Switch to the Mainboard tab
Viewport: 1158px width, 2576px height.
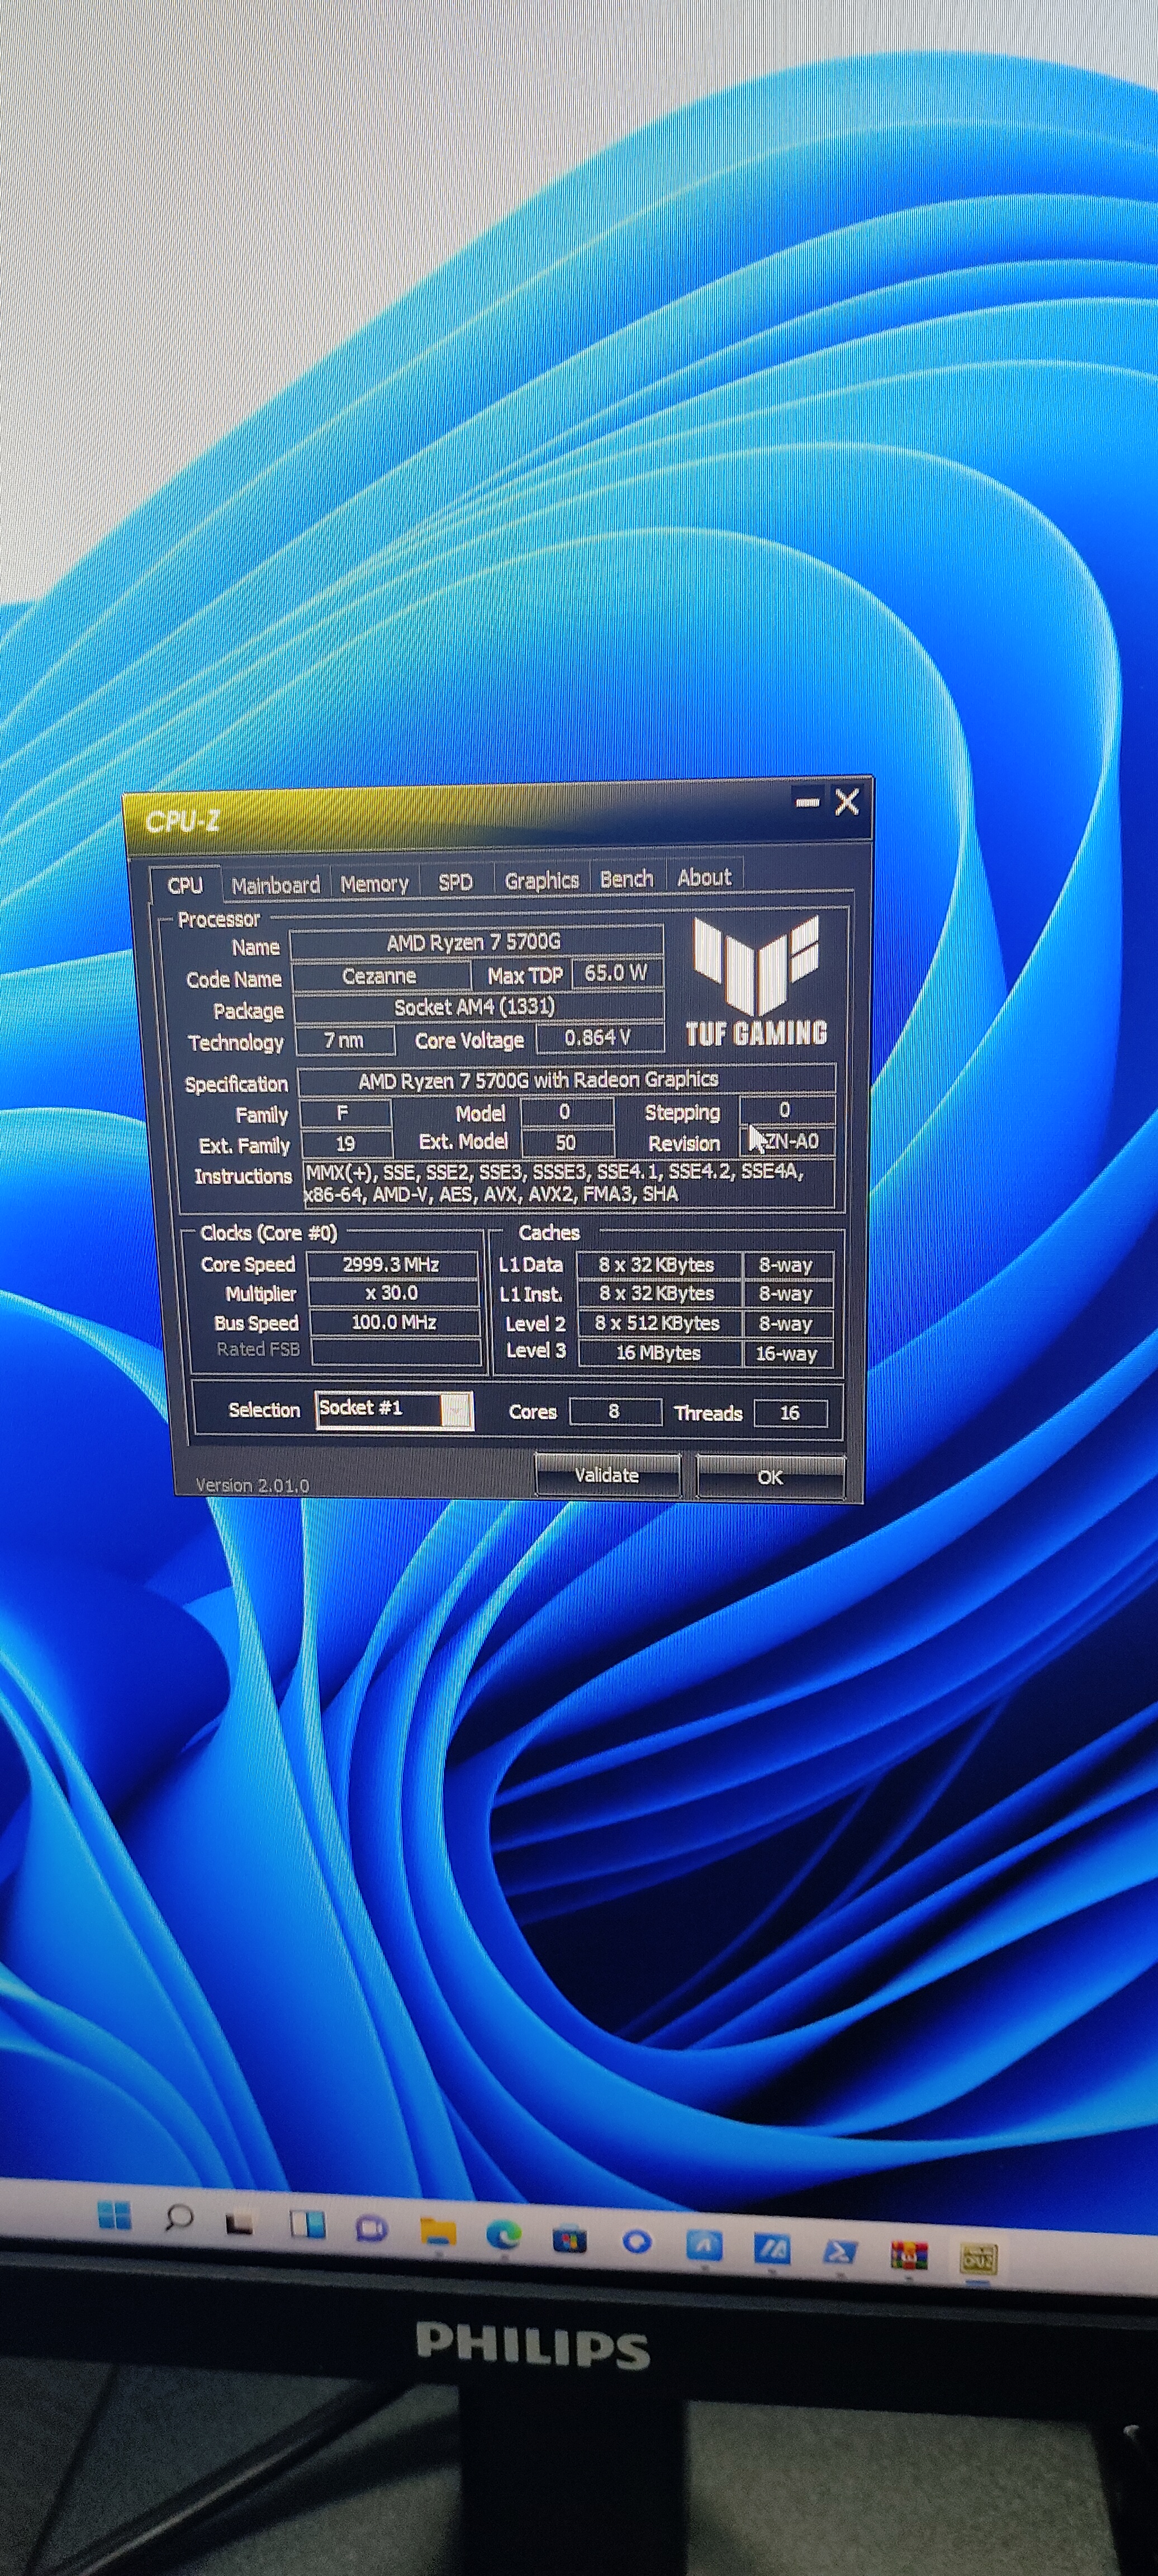pyautogui.click(x=275, y=885)
